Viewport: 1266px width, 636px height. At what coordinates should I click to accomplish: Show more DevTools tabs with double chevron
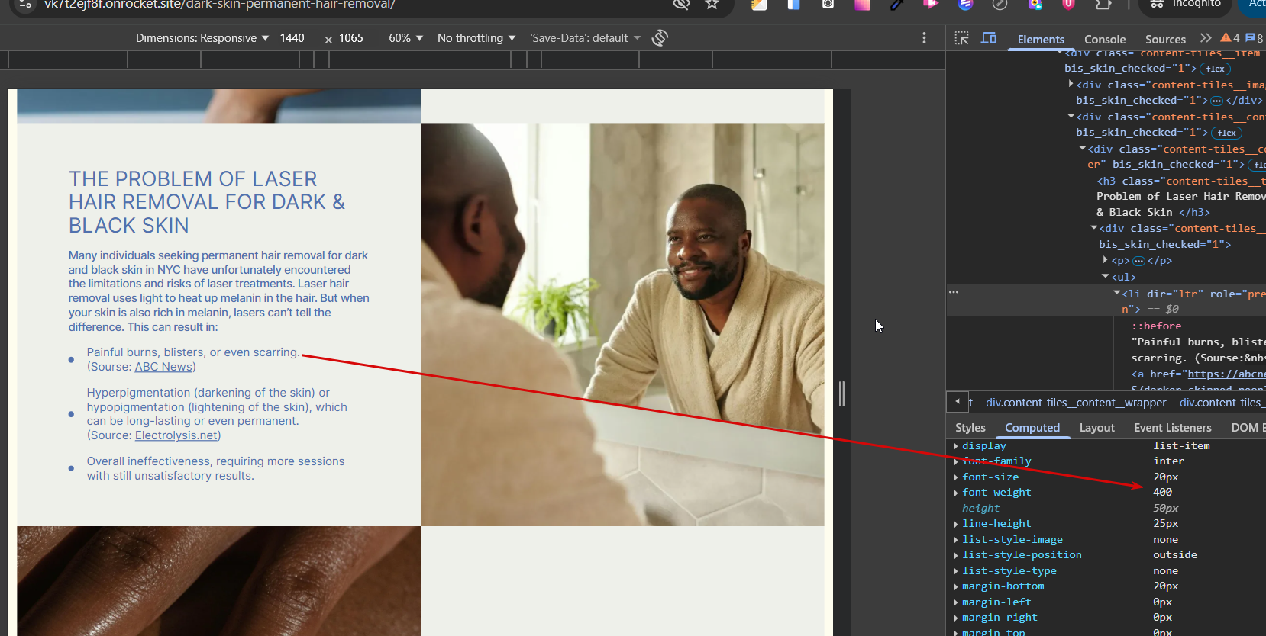pos(1206,38)
